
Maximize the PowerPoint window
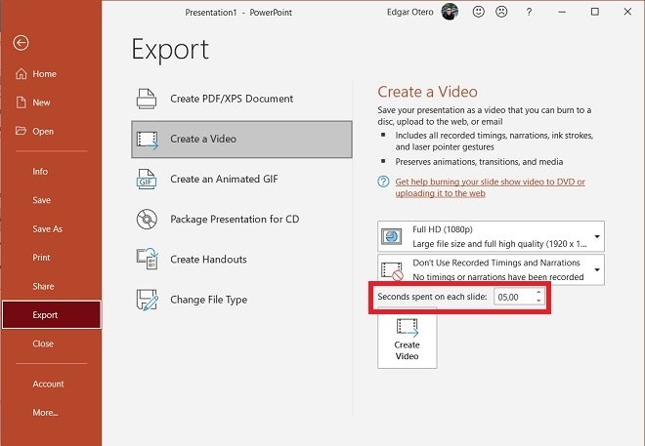595,12
